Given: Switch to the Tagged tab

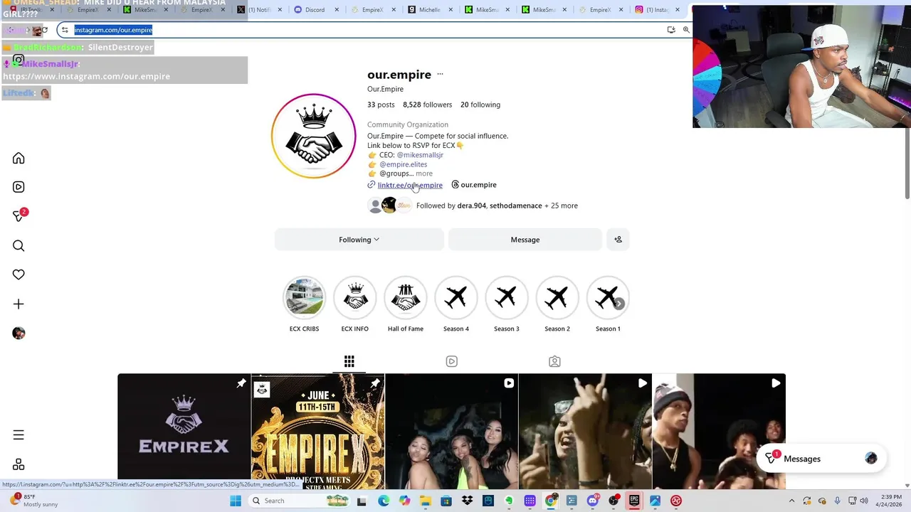Looking at the screenshot, I should click(554, 361).
